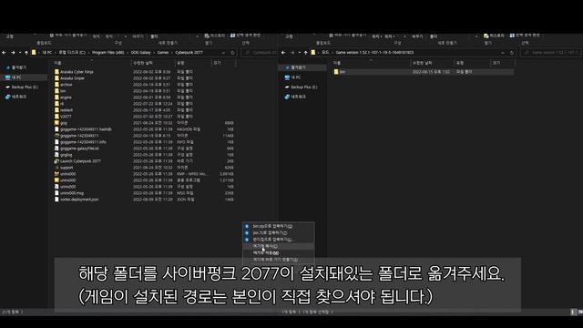Screen dimensions: 583x328
Task: Open History button in left window ribbon
Action: tap(215, 36)
